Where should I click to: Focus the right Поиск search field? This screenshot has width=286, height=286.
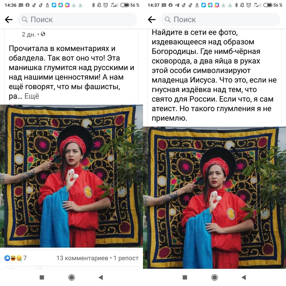220,19
